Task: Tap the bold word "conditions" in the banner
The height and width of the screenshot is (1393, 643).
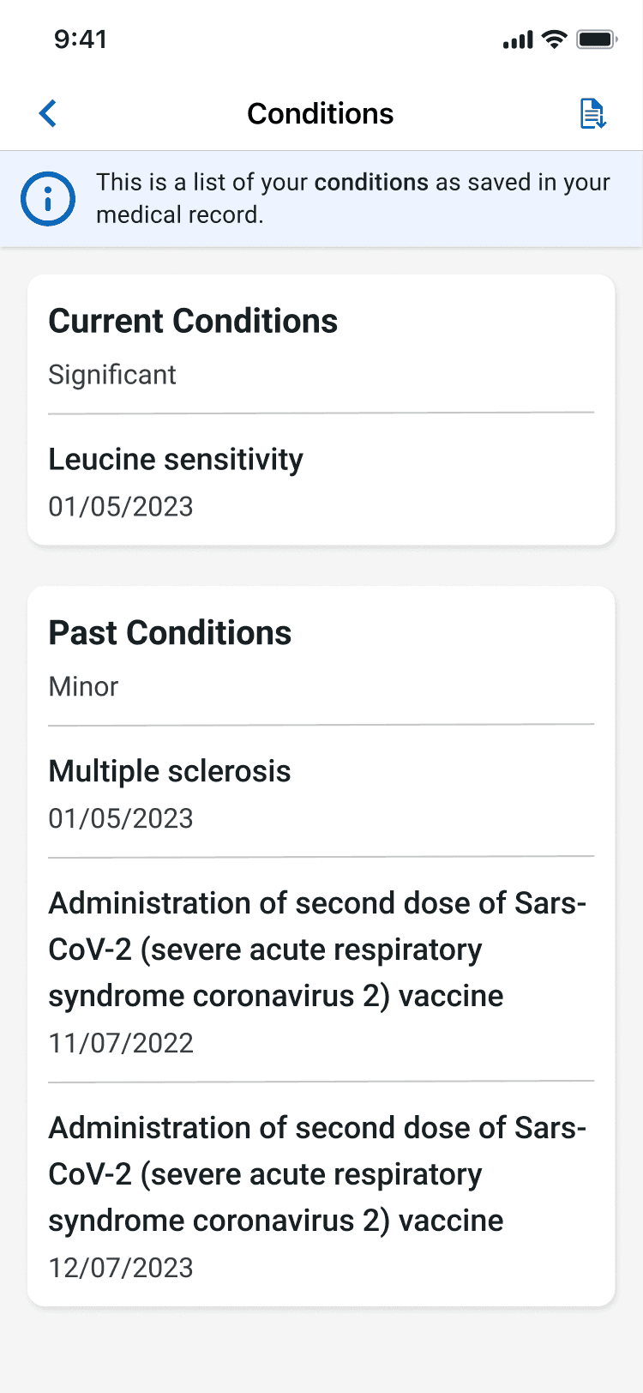Action: [x=371, y=183]
